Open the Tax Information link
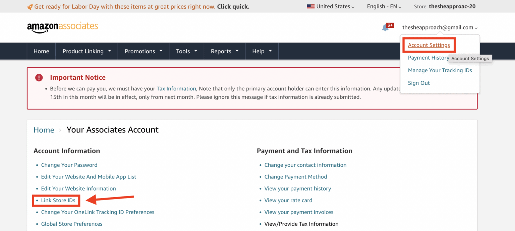The image size is (515, 231). click(176, 88)
